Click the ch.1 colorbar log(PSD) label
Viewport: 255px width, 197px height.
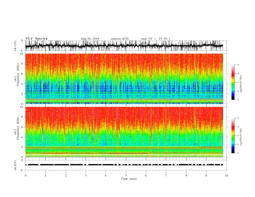coord(241,84)
